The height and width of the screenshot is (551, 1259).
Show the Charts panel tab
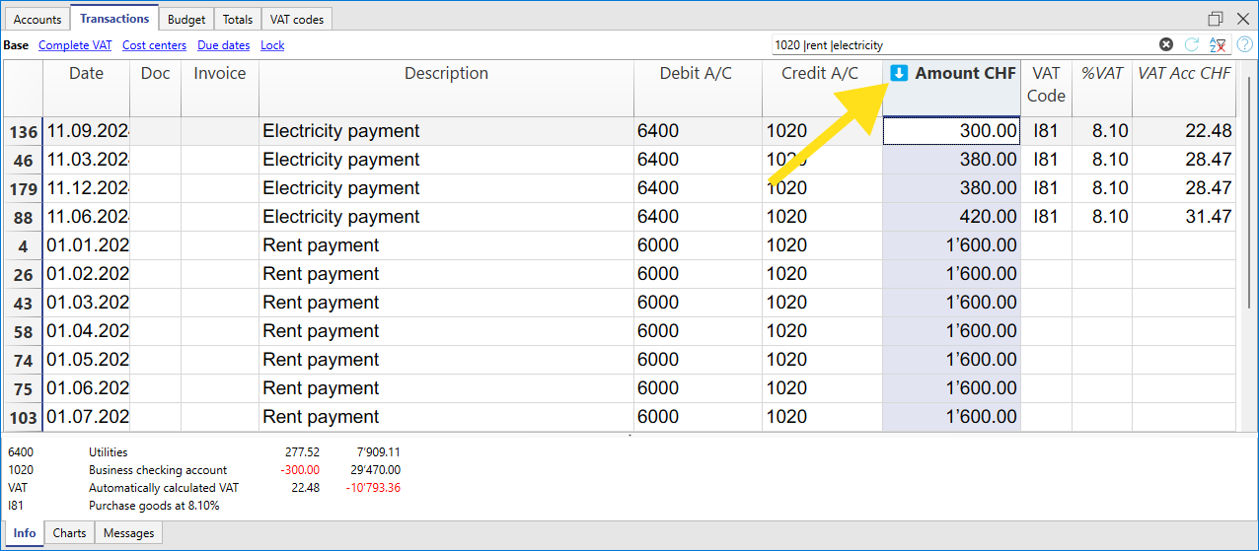(x=69, y=533)
